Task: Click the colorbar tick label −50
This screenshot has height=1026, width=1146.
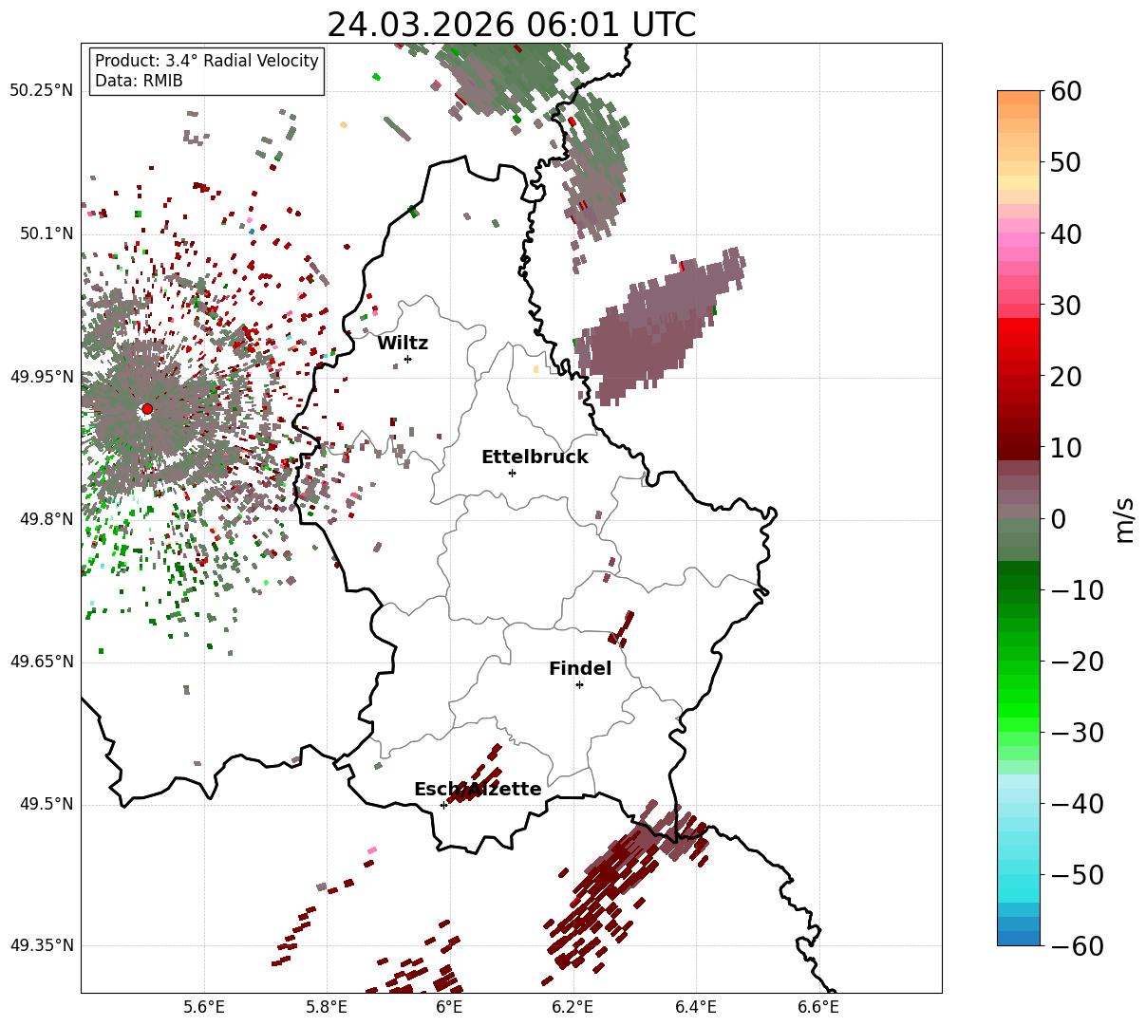Action: point(1077,874)
